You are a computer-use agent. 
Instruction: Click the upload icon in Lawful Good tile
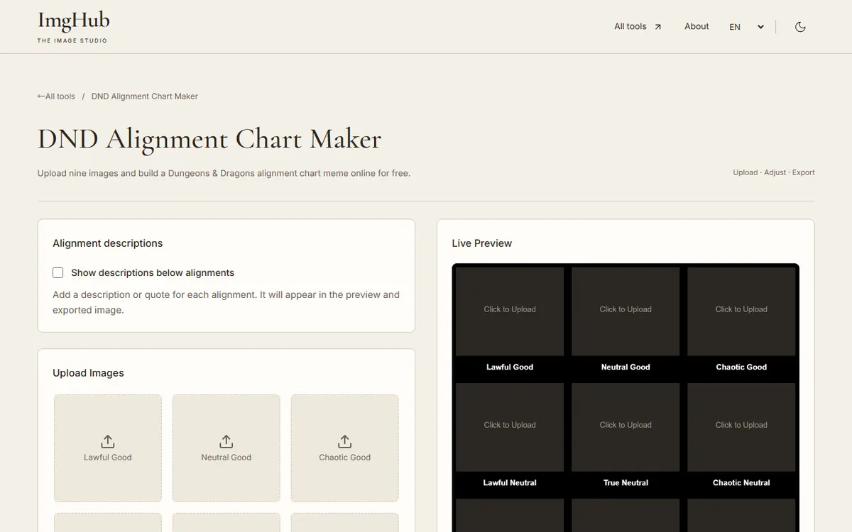[x=108, y=441]
